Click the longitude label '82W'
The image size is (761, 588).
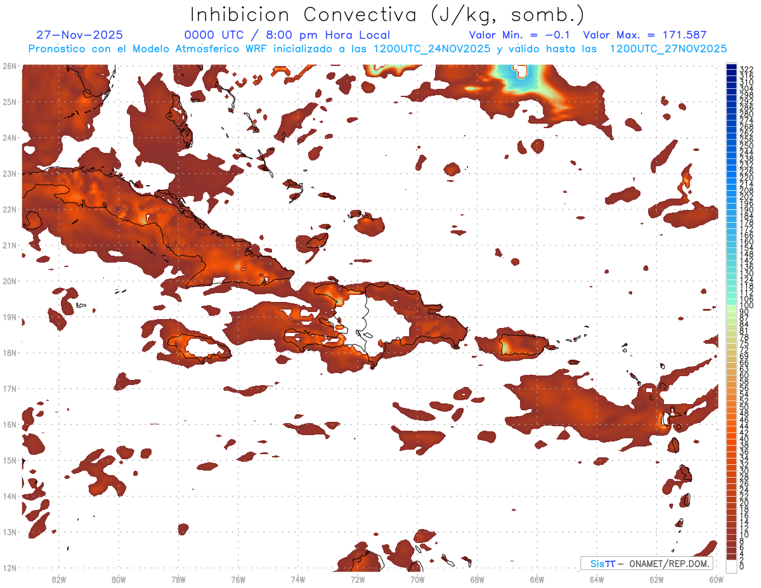coord(58,578)
